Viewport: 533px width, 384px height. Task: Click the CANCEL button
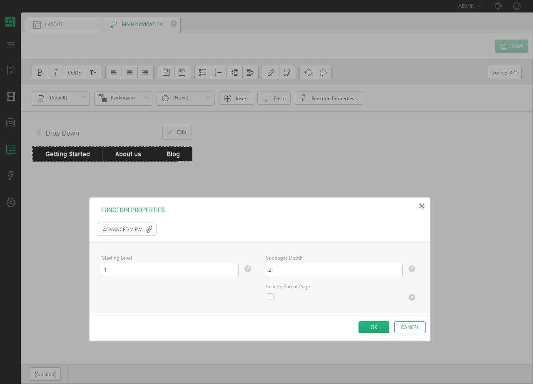(410, 327)
